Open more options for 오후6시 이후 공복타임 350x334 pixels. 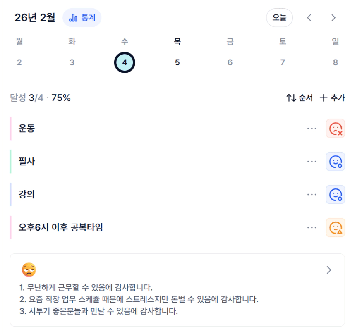312,227
